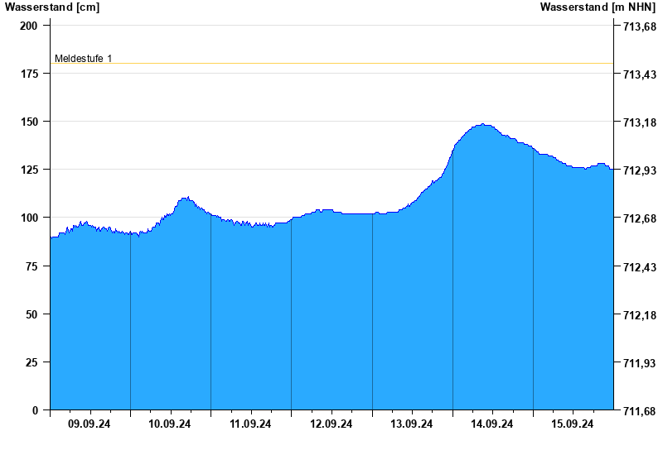Screen dimensions: 663x455
Task: Click the left axis value 200
Action: click(x=29, y=26)
